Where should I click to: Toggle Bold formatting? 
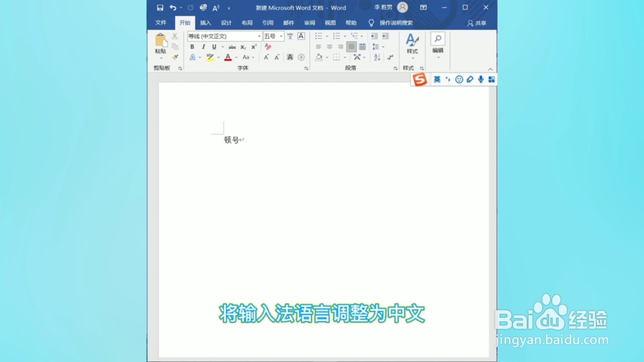192,47
